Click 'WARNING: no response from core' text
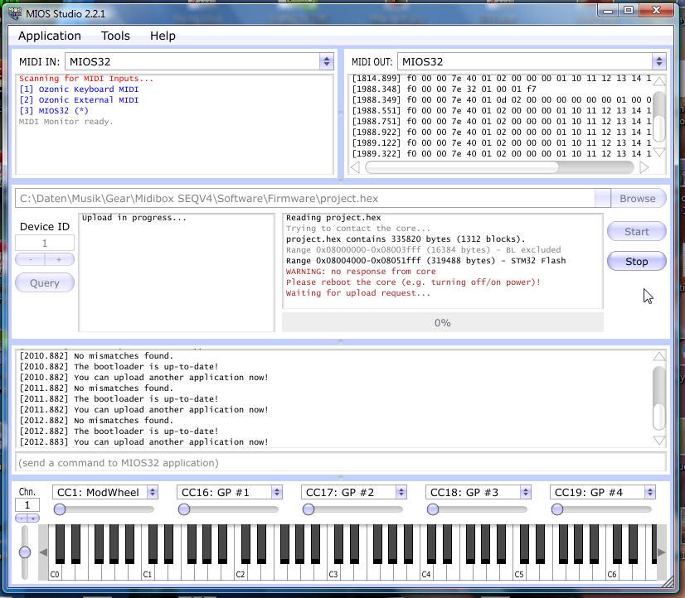This screenshot has height=598, width=685. [361, 272]
